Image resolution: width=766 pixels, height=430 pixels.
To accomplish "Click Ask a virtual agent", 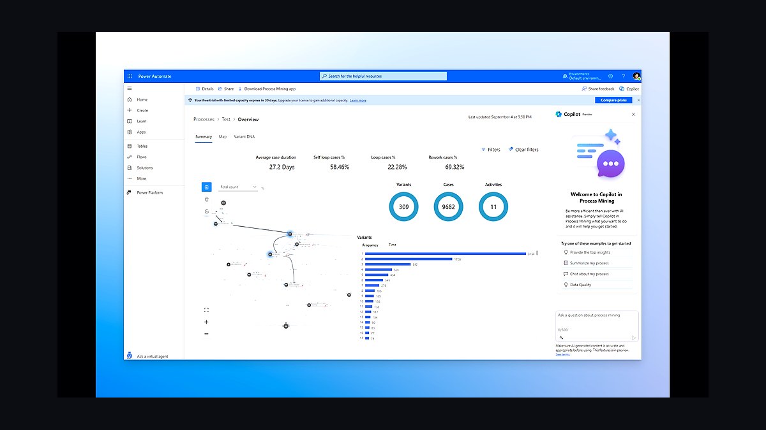I will tap(153, 356).
